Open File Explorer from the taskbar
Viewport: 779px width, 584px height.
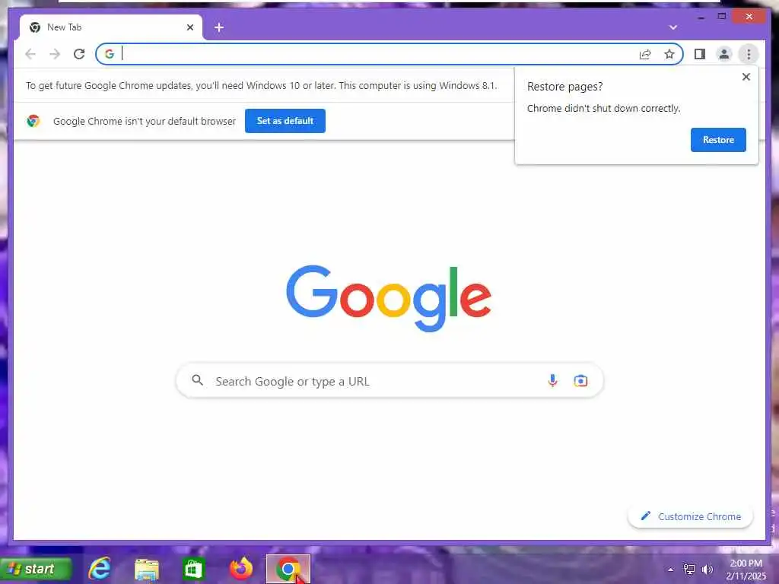(147, 569)
